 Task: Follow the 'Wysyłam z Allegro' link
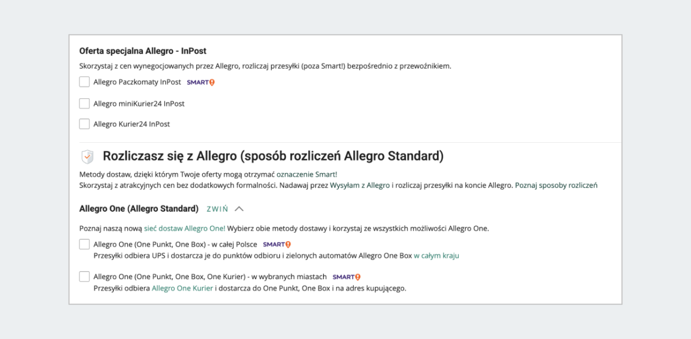click(360, 185)
